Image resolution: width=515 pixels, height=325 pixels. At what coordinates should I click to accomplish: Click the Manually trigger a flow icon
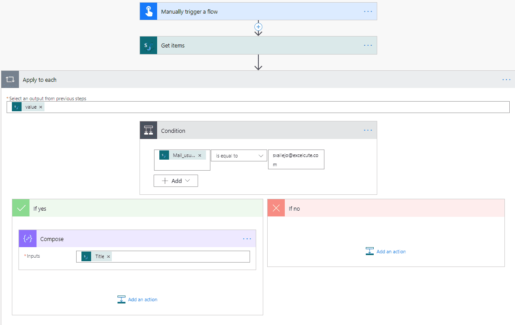click(x=148, y=11)
